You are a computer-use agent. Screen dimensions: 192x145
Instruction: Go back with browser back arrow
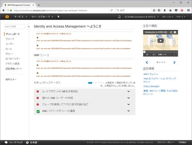[x=4, y=10]
